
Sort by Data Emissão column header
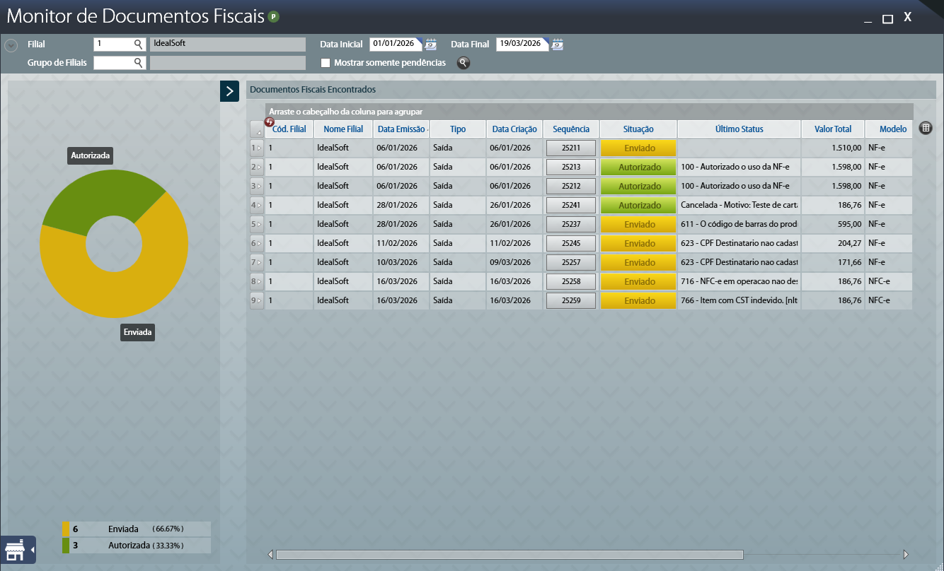point(401,129)
